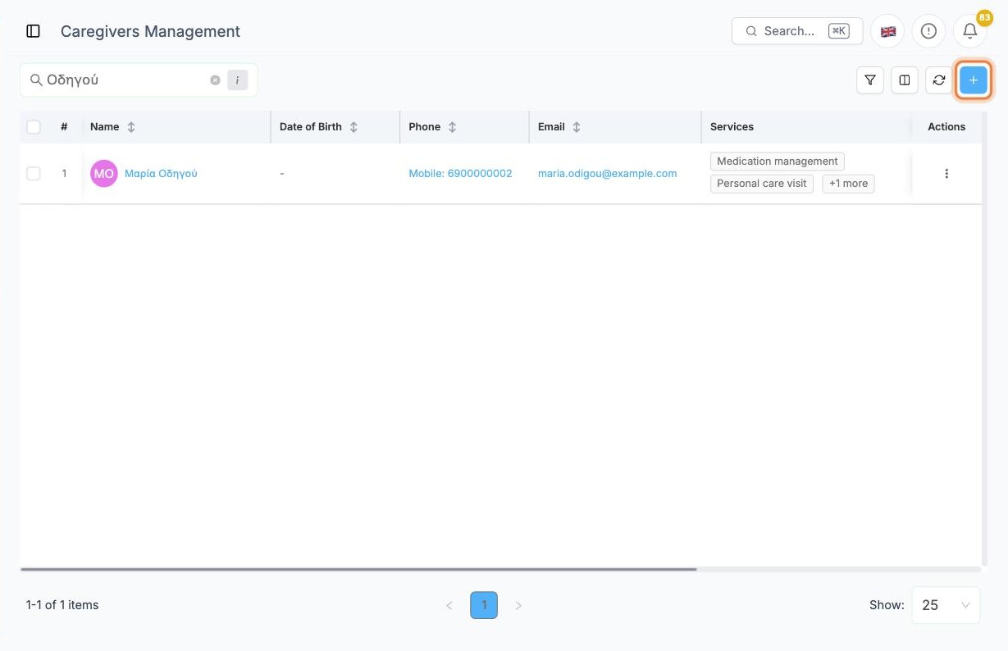Screen dimensions: 1008x651
Task: Open the filter options icon
Action: pyautogui.click(x=870, y=80)
